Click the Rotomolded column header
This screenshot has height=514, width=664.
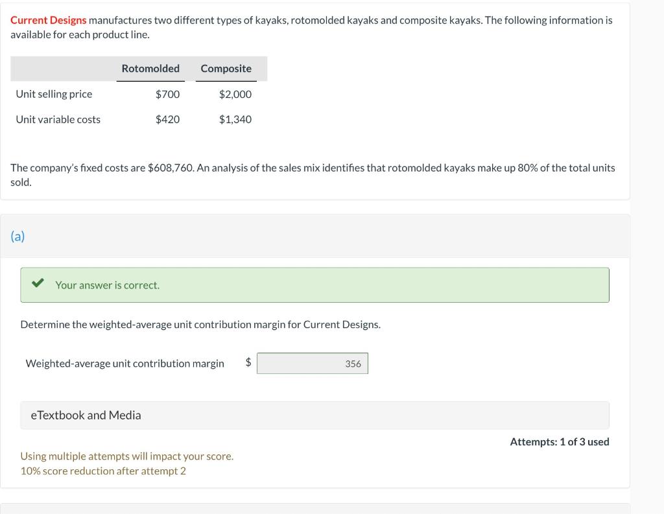click(150, 69)
